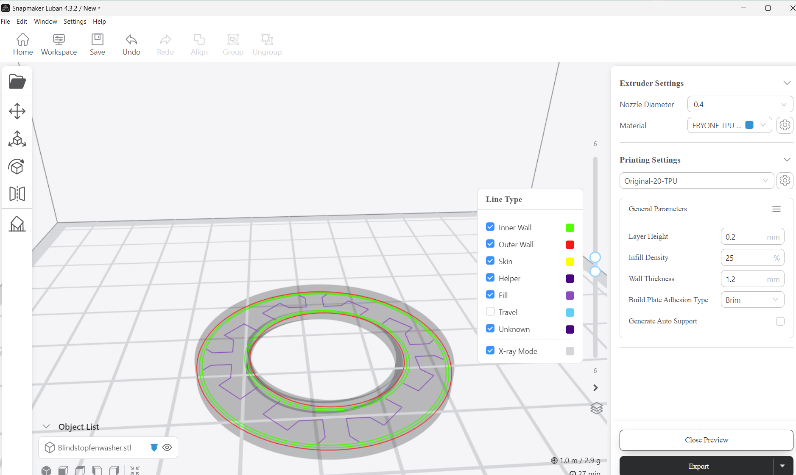Save the current project
Image resolution: width=796 pixels, height=475 pixels.
point(98,44)
